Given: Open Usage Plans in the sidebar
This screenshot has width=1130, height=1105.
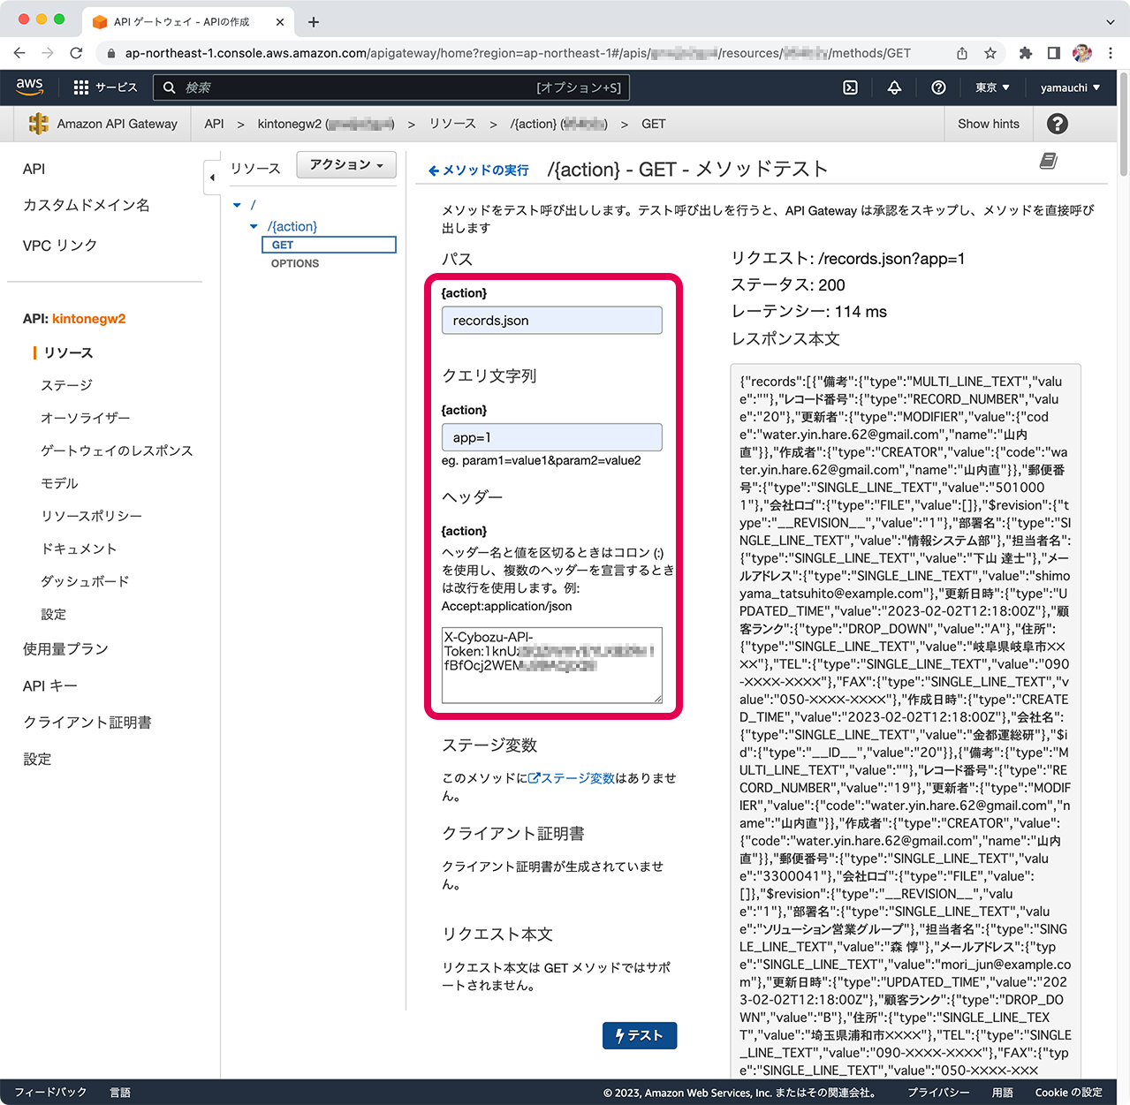Looking at the screenshot, I should (x=65, y=649).
